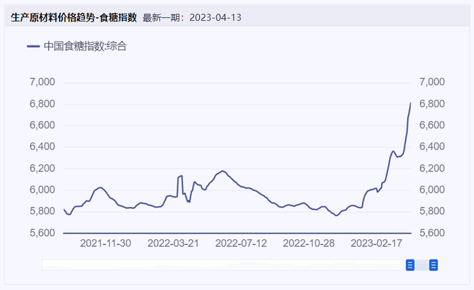Click the right axis value 6,200
Image resolution: width=474 pixels, height=290 pixels.
click(x=432, y=168)
